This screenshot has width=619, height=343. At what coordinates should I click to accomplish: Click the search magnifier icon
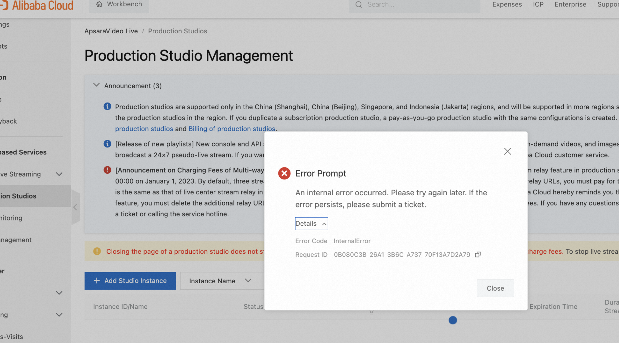tap(359, 4)
